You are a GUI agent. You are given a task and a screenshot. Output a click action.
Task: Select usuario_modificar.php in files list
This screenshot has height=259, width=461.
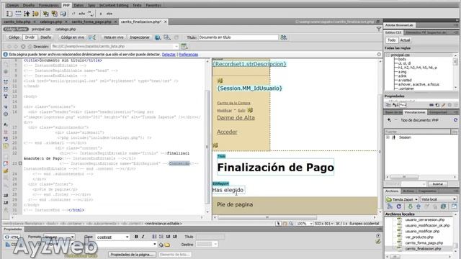point(422,231)
